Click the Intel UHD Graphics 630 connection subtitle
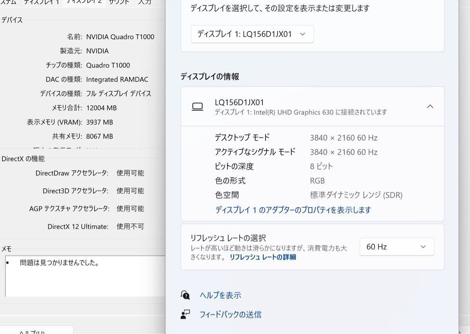This screenshot has height=334, width=470. click(301, 112)
